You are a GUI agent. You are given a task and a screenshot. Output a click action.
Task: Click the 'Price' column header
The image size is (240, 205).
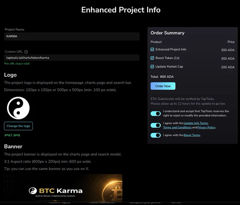coord(231,42)
